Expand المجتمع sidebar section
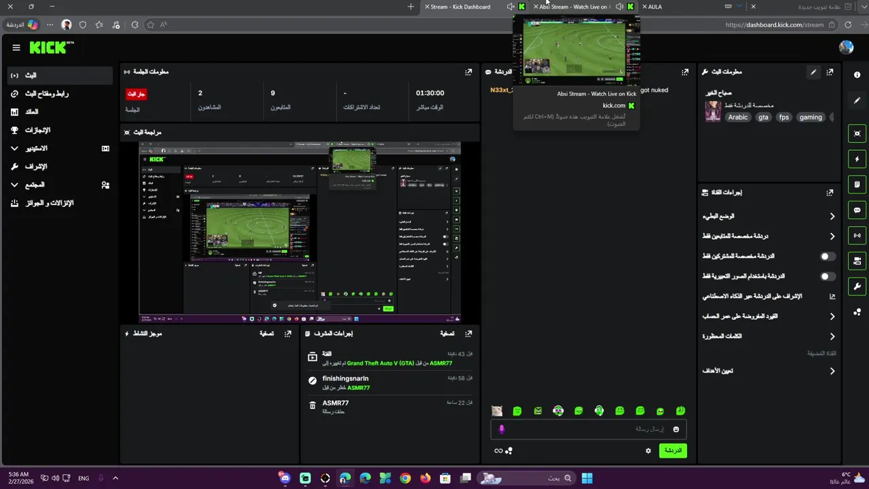869x489 pixels. 60,185
